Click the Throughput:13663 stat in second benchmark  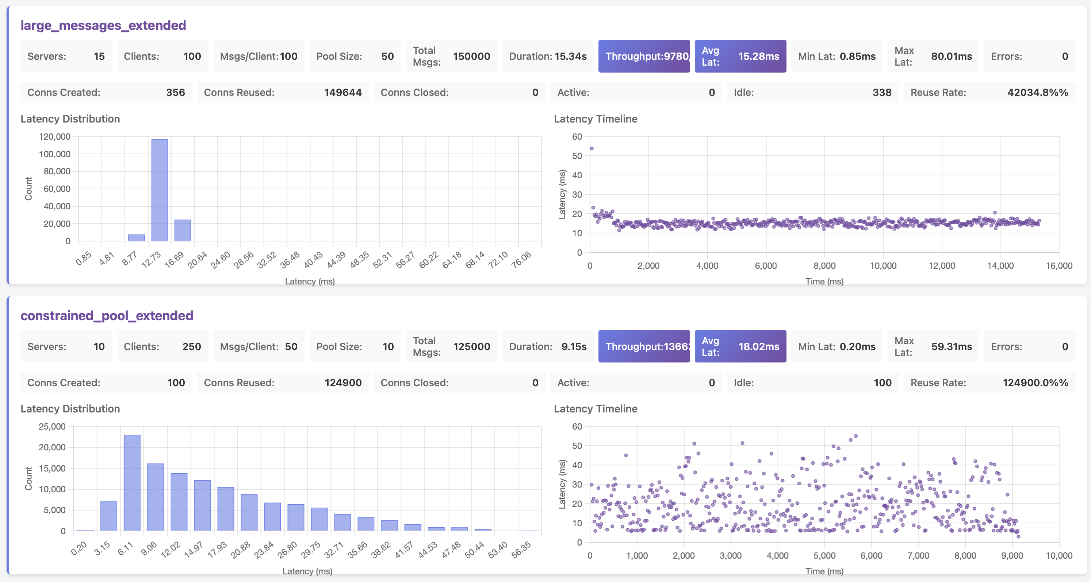point(644,346)
